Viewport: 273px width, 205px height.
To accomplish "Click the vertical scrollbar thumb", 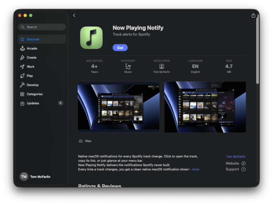I will point(257,49).
